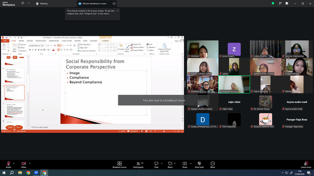Toggle the side panel view icon

point(287,3)
